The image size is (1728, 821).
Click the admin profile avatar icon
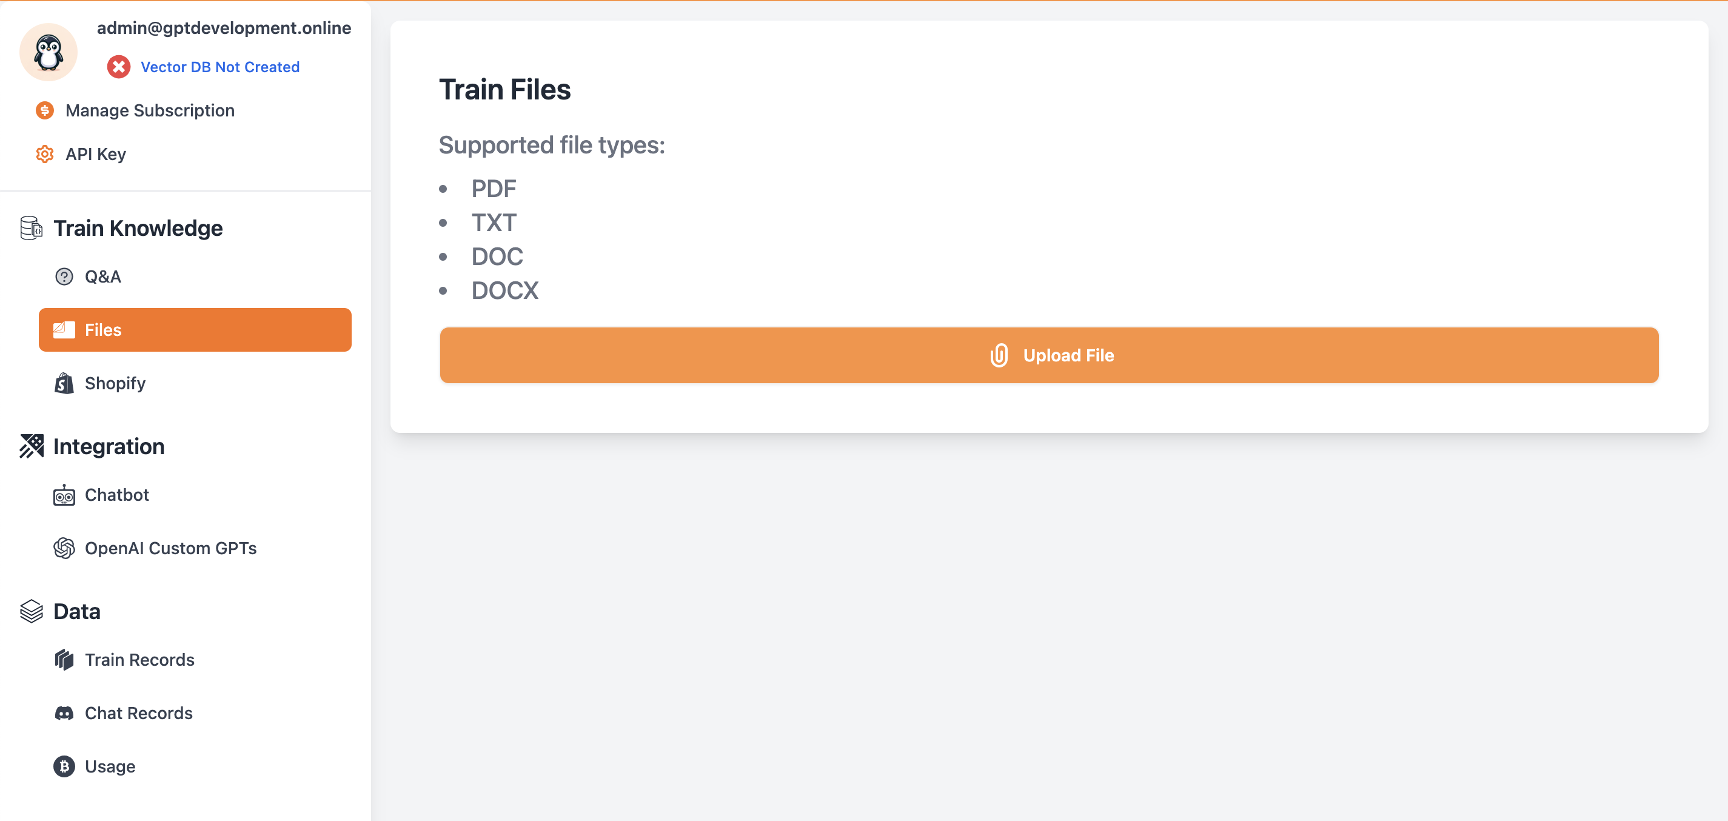click(49, 51)
